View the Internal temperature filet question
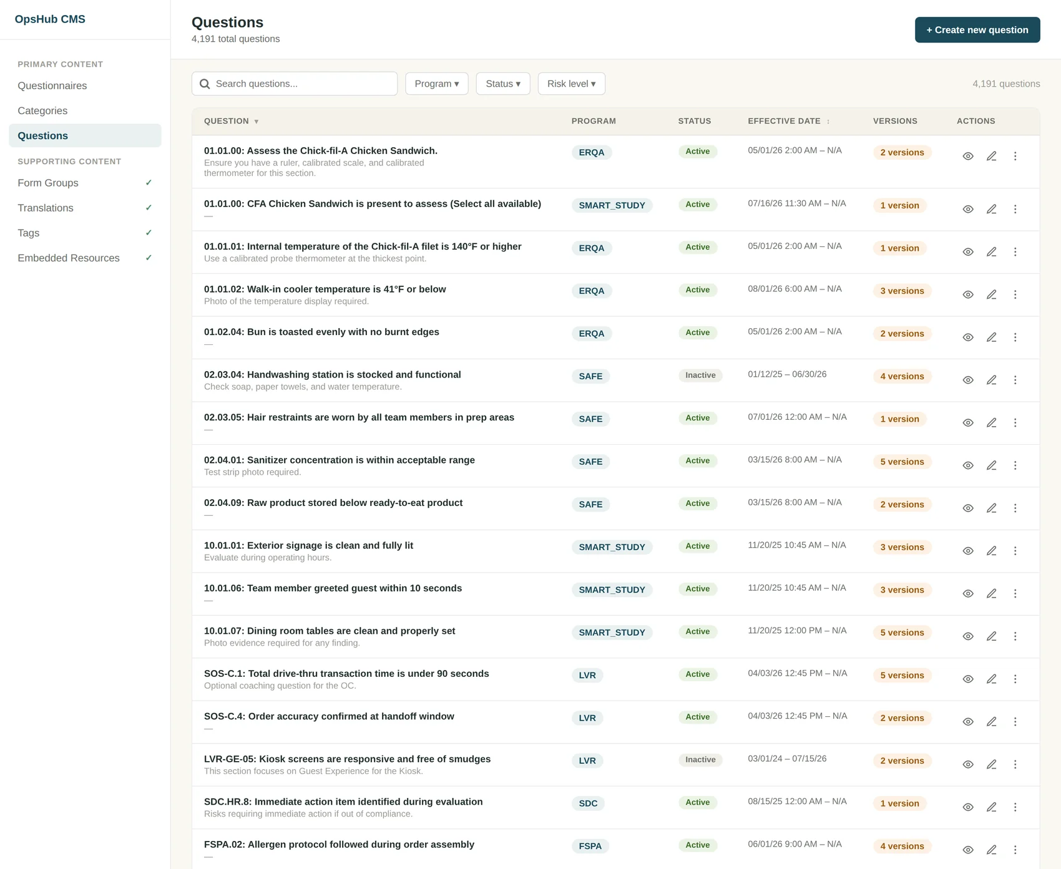Viewport: 1061px width, 869px height. click(968, 252)
